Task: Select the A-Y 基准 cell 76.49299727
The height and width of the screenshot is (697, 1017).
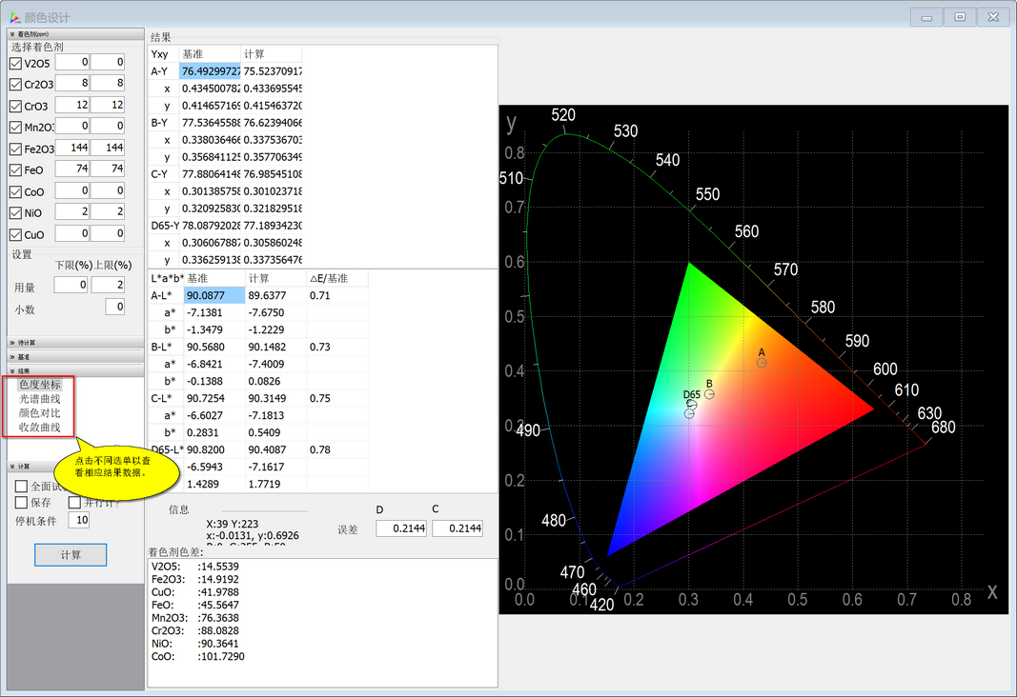Action: tap(210, 71)
